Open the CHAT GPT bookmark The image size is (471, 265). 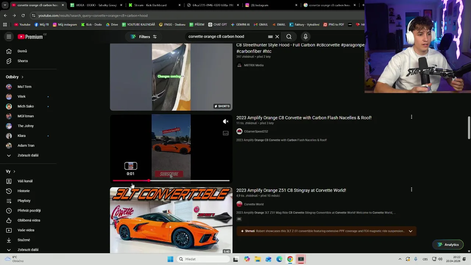click(217, 25)
